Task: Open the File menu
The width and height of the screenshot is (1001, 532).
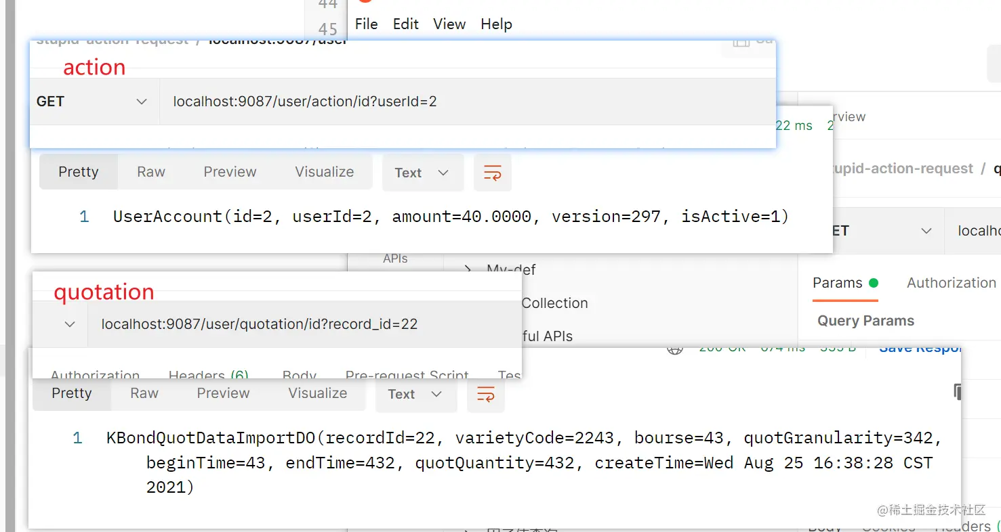Action: point(366,24)
